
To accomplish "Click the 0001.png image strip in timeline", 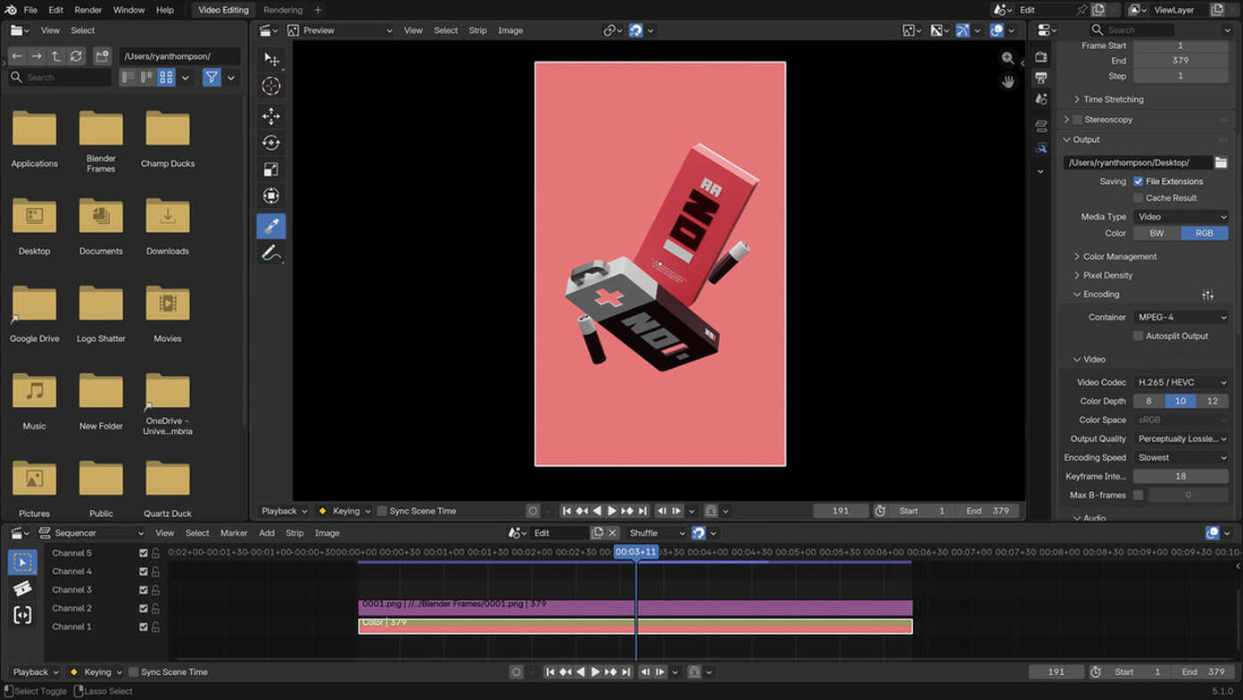I will pyautogui.click(x=491, y=607).
